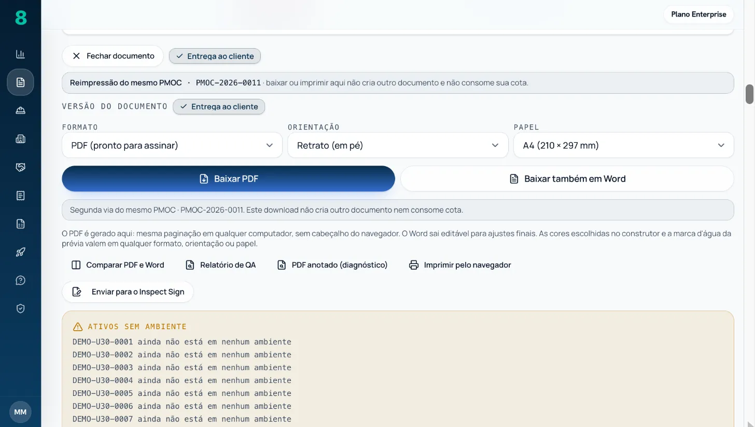This screenshot has height=427, width=755.
Task: Click the DEMO-U30-0004 row
Action: pyautogui.click(x=182, y=380)
